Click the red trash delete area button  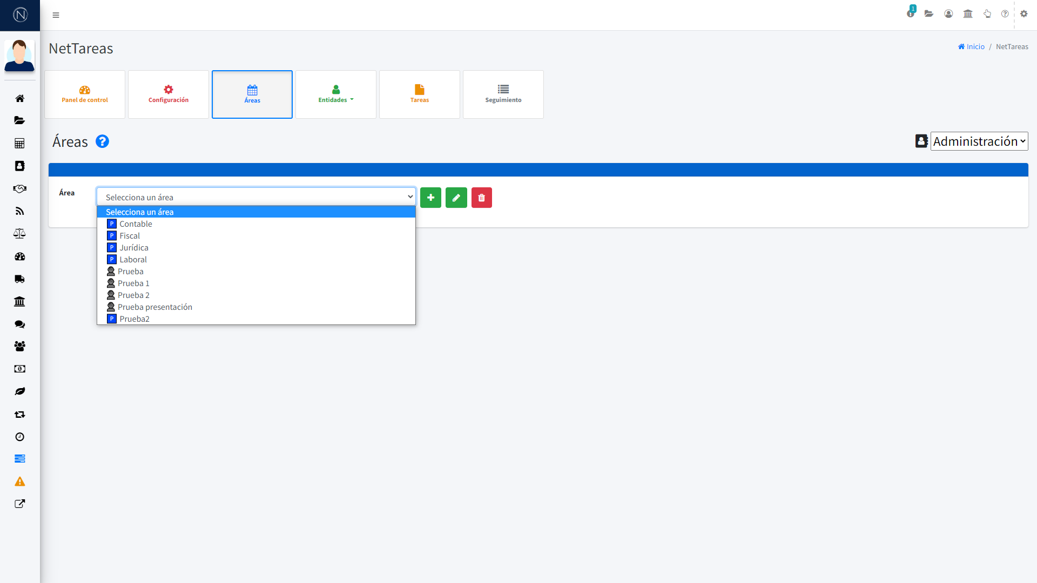482,198
